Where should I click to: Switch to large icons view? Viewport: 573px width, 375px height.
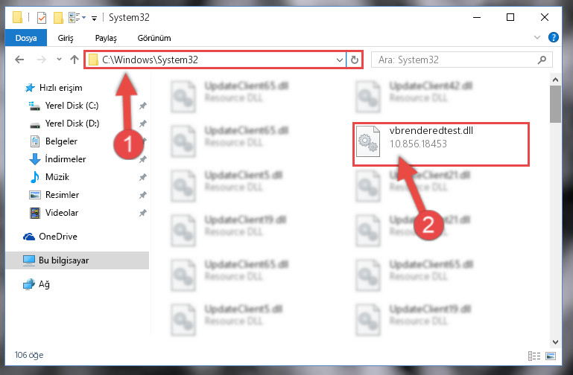(551, 356)
